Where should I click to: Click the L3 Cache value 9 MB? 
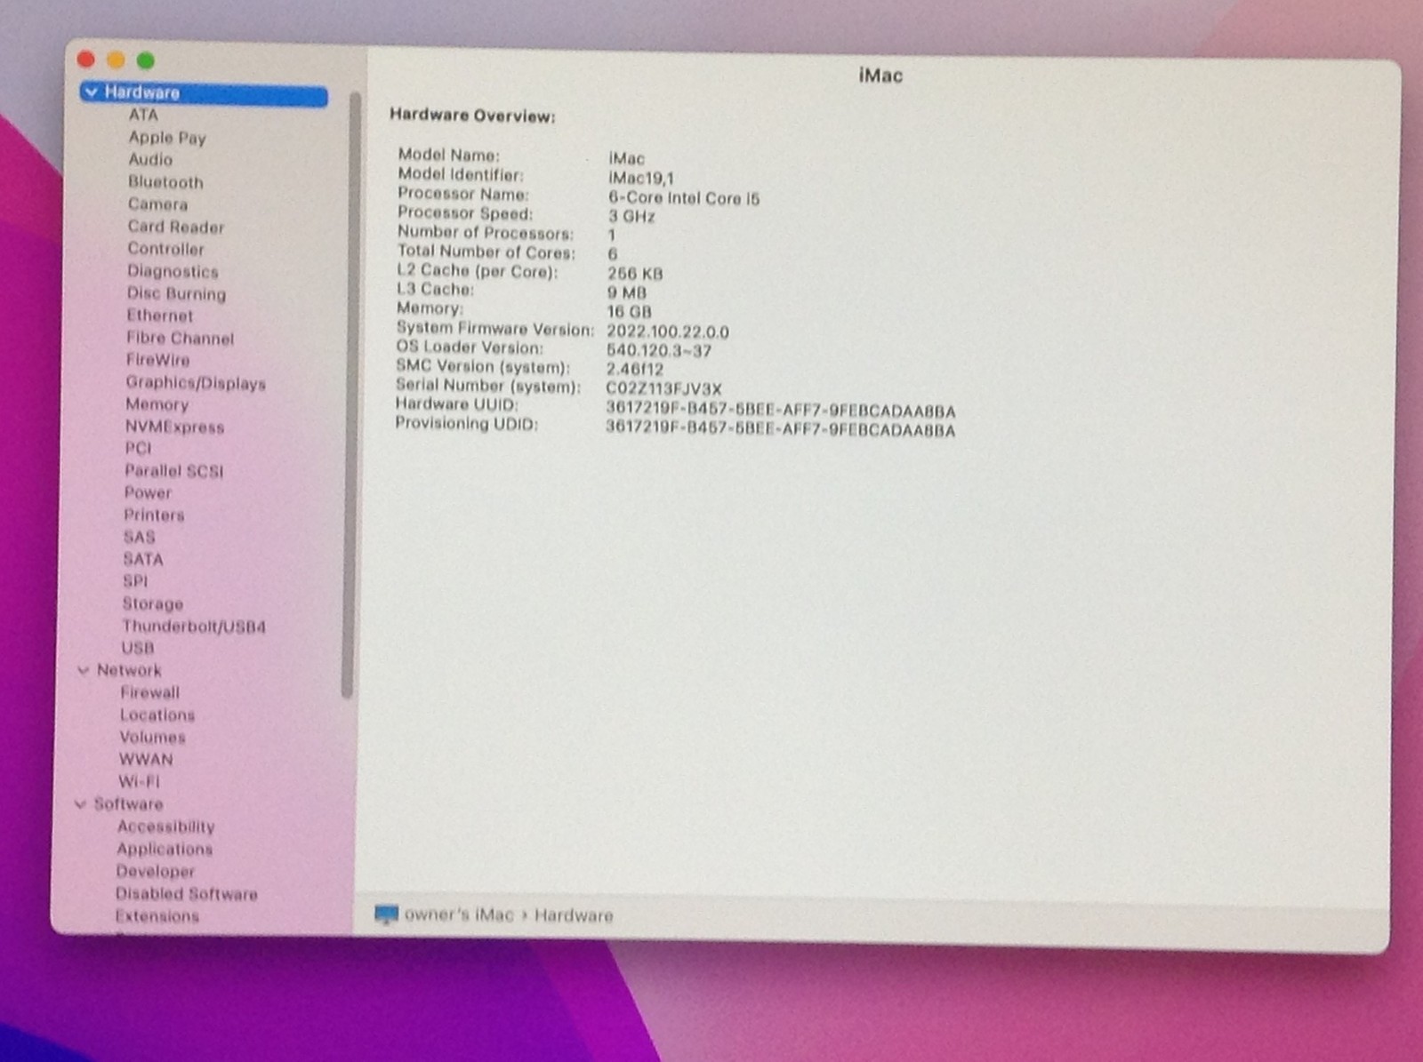(627, 293)
